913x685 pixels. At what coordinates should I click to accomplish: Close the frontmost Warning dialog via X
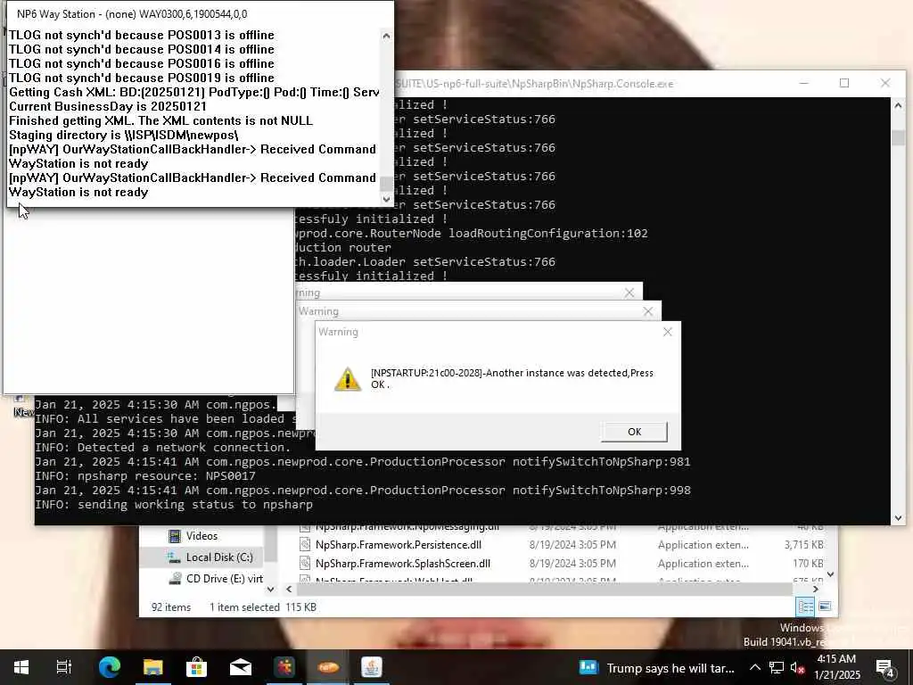point(667,332)
